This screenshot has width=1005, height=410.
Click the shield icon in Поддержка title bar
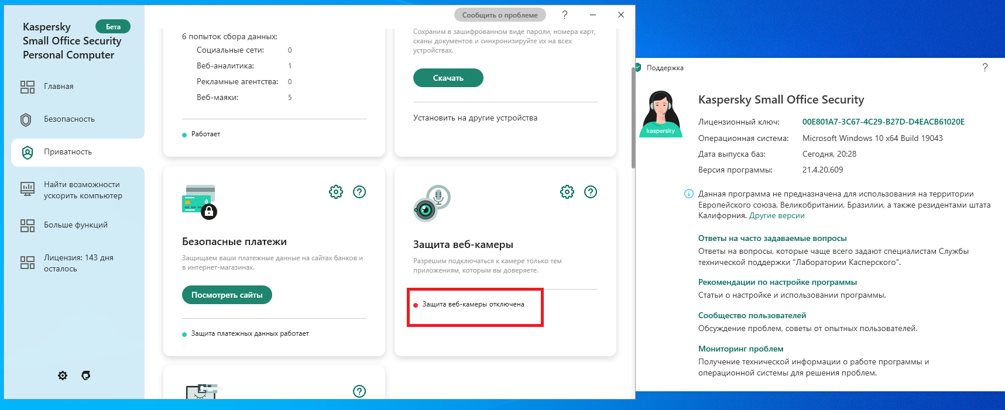pyautogui.click(x=639, y=67)
